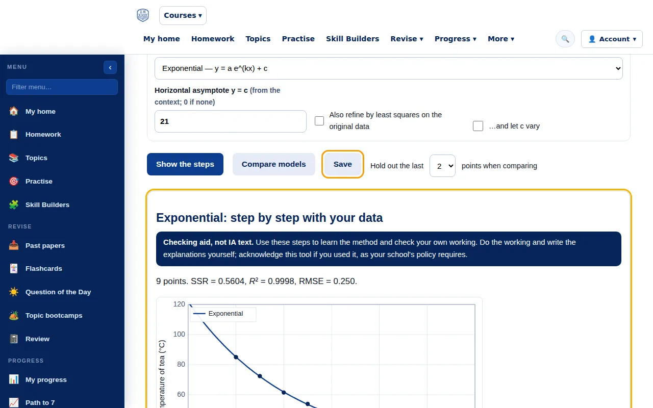Open Skill Builders in top navigation

353,39
